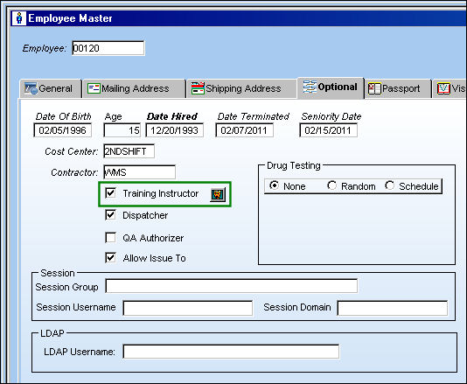Click the Seniority Date label

(331, 116)
